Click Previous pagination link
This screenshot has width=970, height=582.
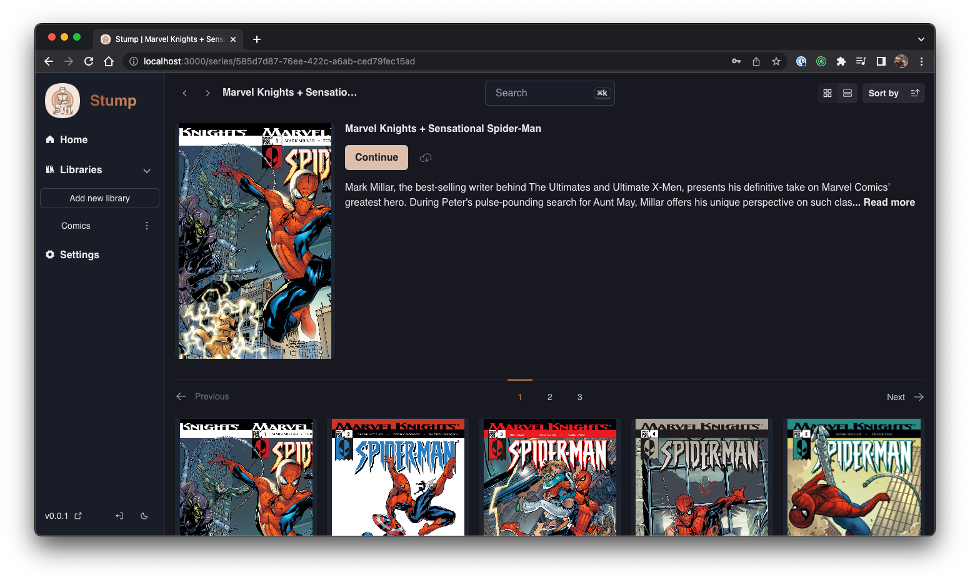202,396
